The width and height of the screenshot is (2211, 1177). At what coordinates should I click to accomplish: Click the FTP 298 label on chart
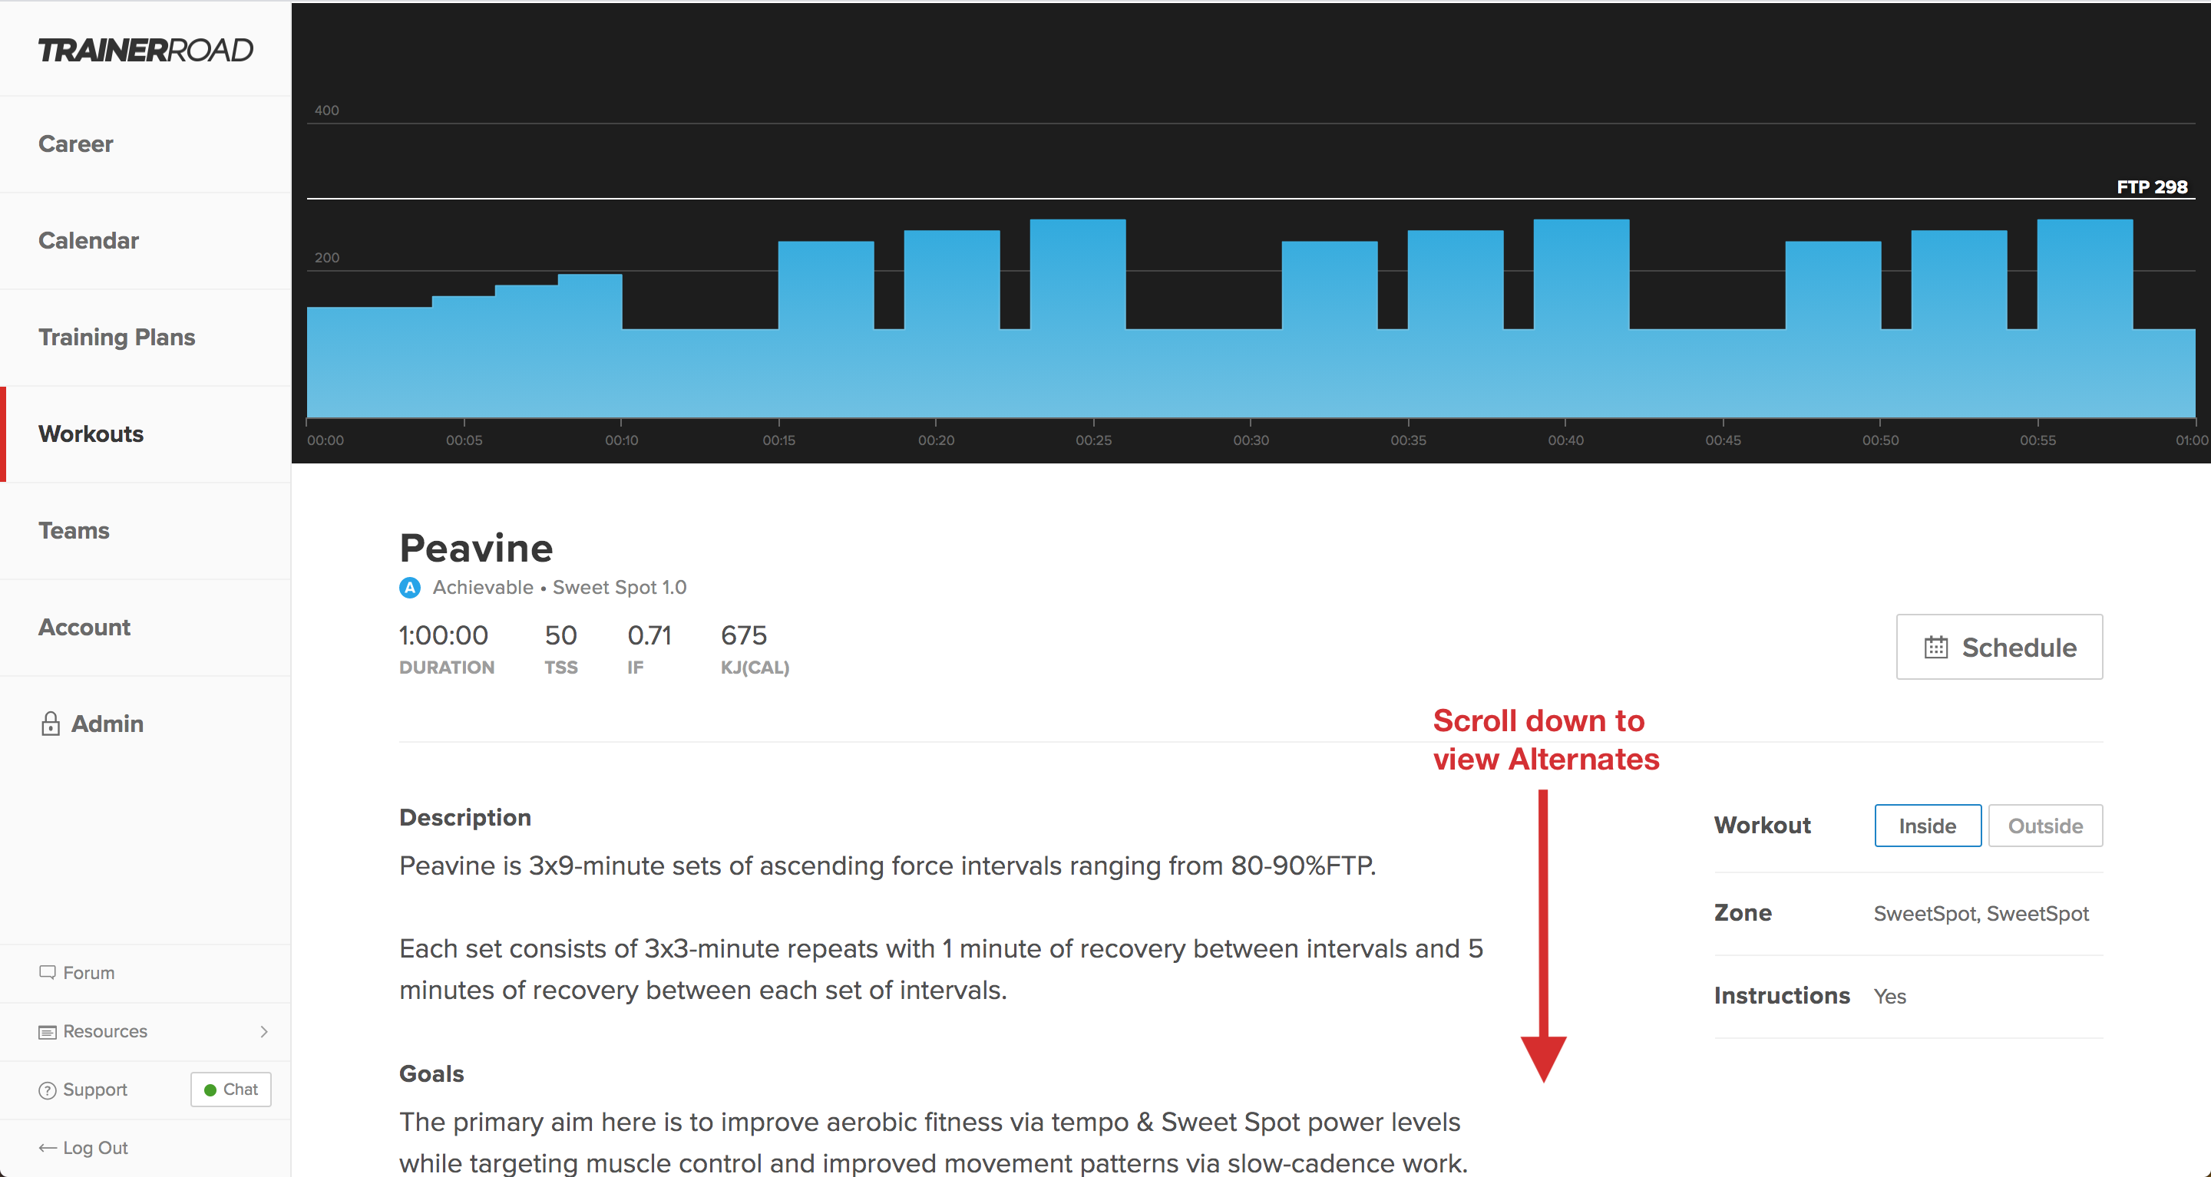pyautogui.click(x=2152, y=187)
